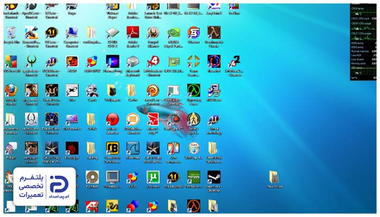Screen dimensions: 380x217
Task: Open the Core Temp thermometer icon
Action: click(173, 148)
